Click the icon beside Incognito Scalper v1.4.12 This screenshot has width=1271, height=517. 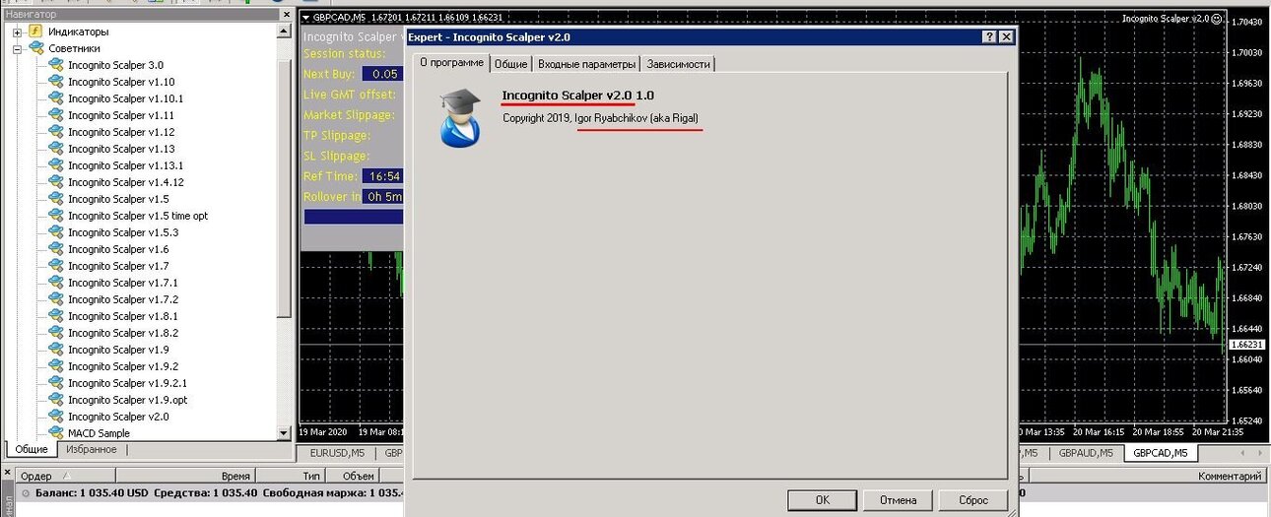pyautogui.click(x=57, y=182)
